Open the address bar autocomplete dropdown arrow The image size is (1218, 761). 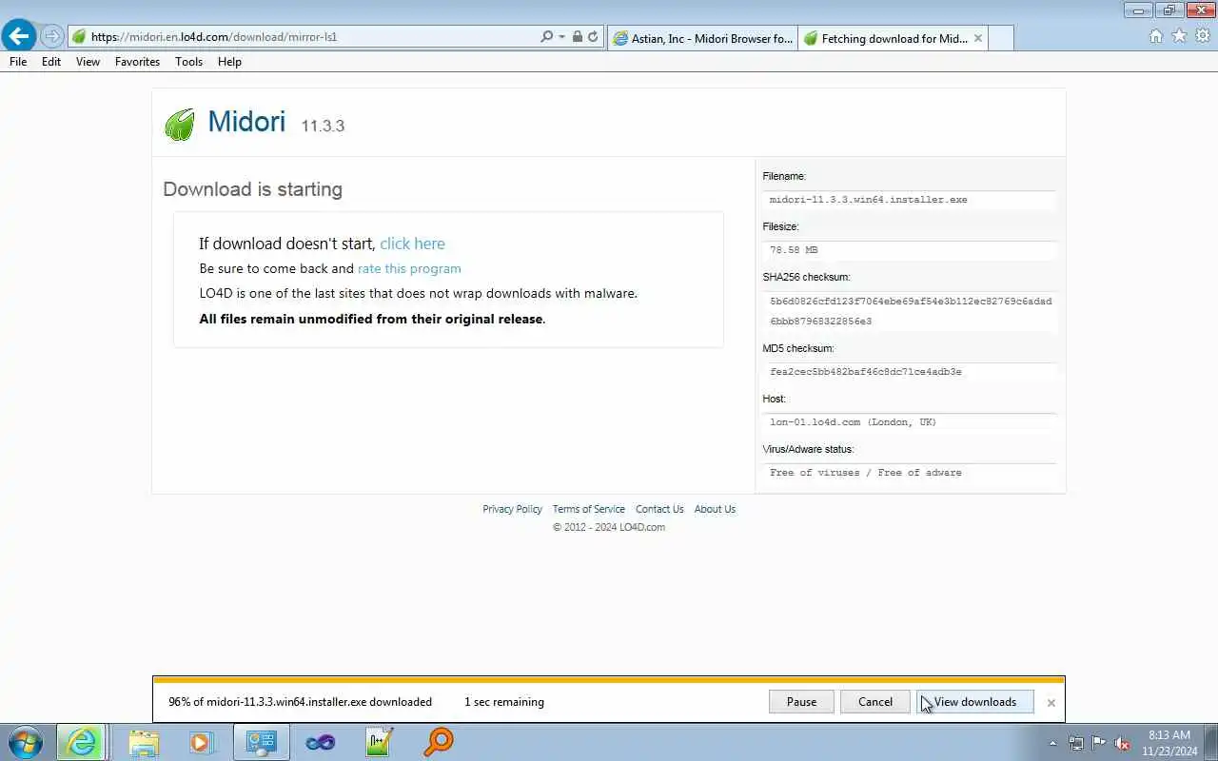point(561,37)
